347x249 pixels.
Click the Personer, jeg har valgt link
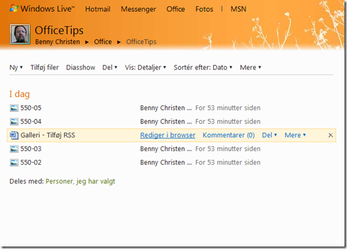pos(80,181)
